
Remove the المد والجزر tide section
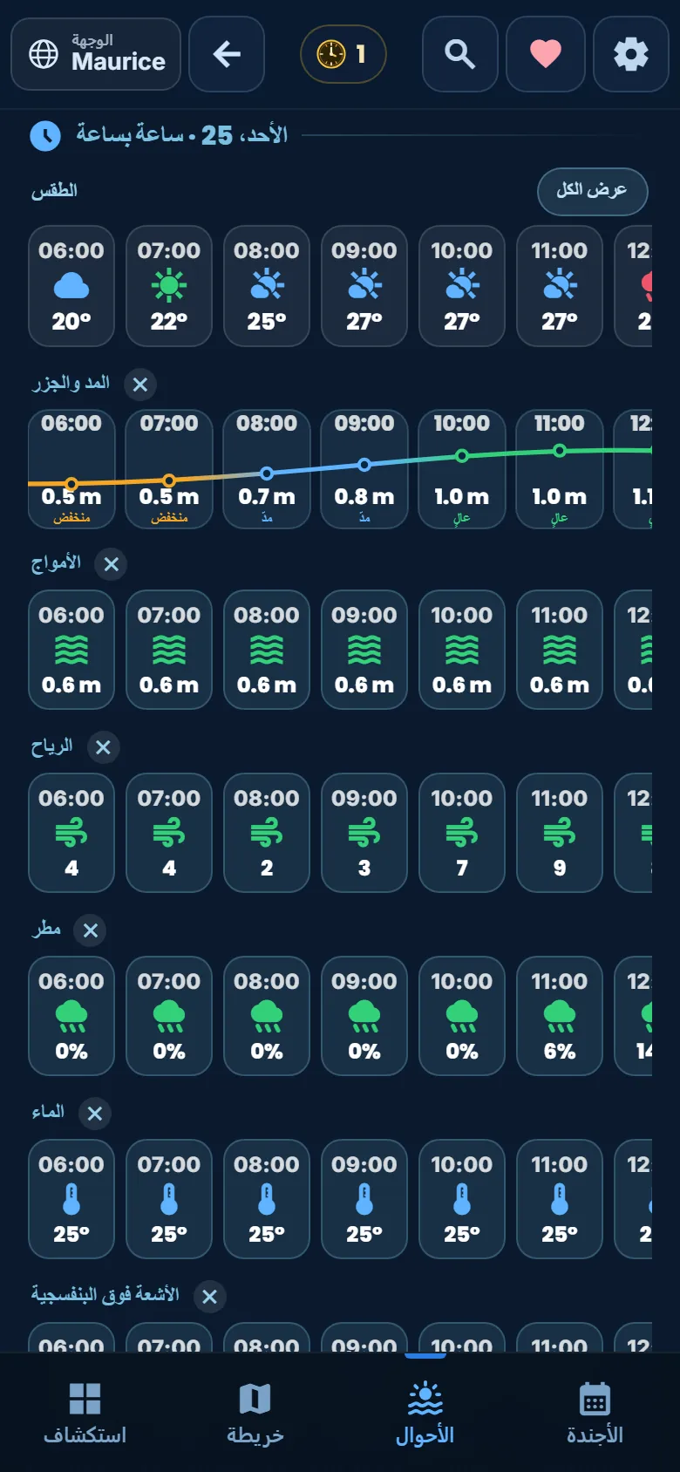point(140,384)
